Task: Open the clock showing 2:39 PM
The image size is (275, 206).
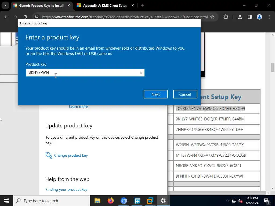Action: 252,201
